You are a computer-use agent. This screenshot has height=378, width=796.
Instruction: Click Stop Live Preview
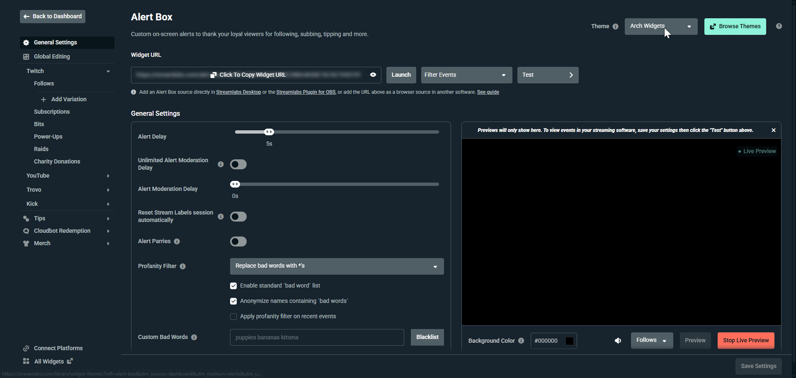pyautogui.click(x=746, y=341)
